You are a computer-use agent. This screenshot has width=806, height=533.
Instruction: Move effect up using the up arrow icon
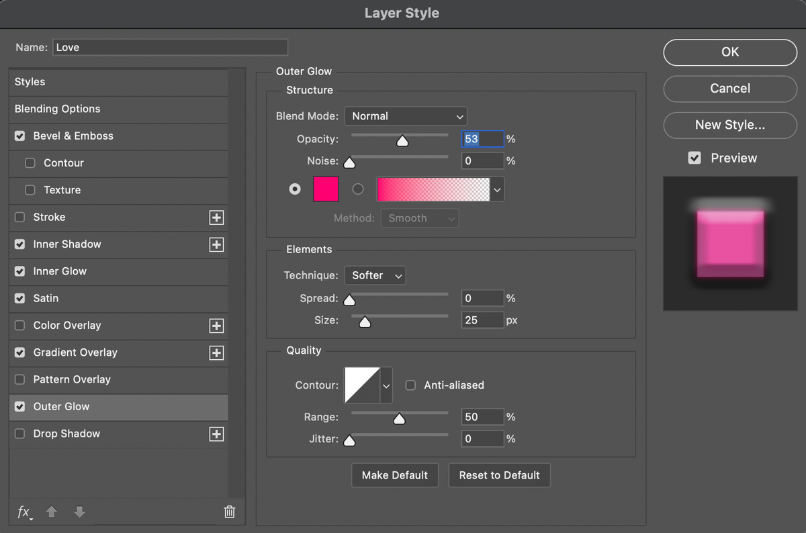click(x=52, y=512)
